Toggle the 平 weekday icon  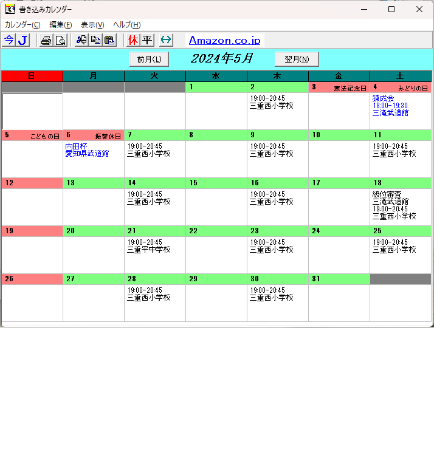click(x=147, y=40)
